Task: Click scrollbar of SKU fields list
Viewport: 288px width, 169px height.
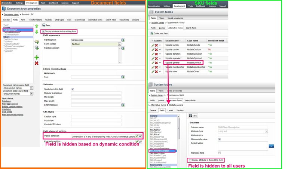Action: 178,129
